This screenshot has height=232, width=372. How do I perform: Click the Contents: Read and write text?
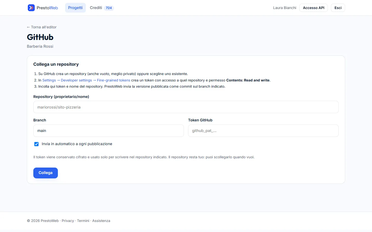coord(248,80)
